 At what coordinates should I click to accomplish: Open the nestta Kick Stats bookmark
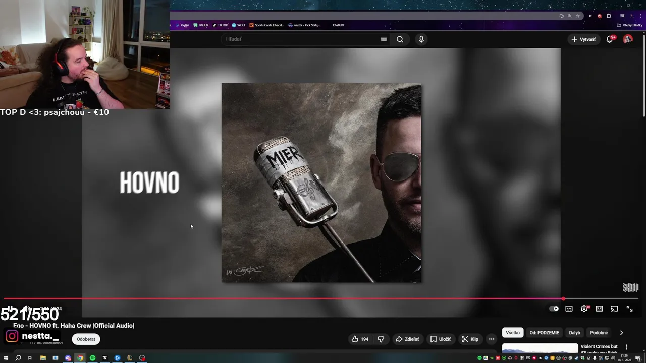coord(304,25)
